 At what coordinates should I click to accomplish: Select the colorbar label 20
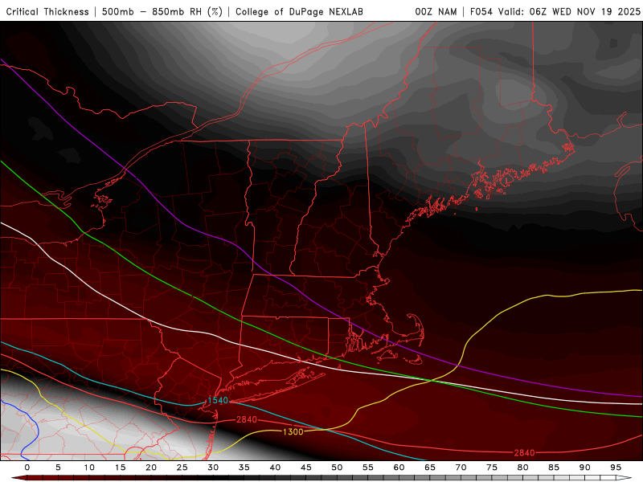[x=151, y=468]
